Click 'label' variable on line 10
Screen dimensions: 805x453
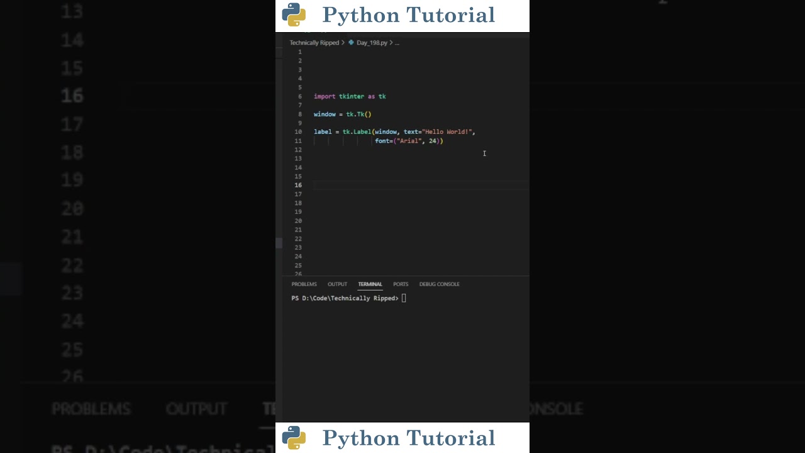coord(323,132)
